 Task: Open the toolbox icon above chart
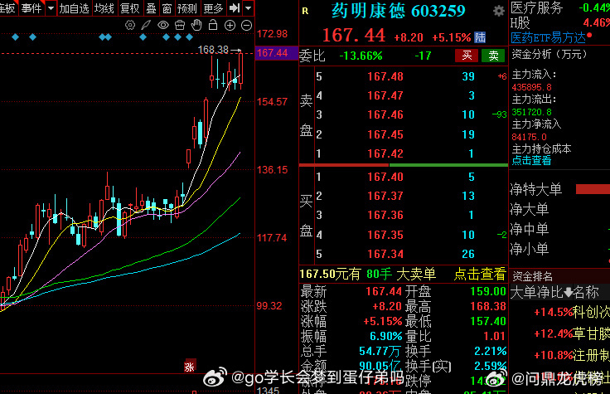click(x=180, y=26)
